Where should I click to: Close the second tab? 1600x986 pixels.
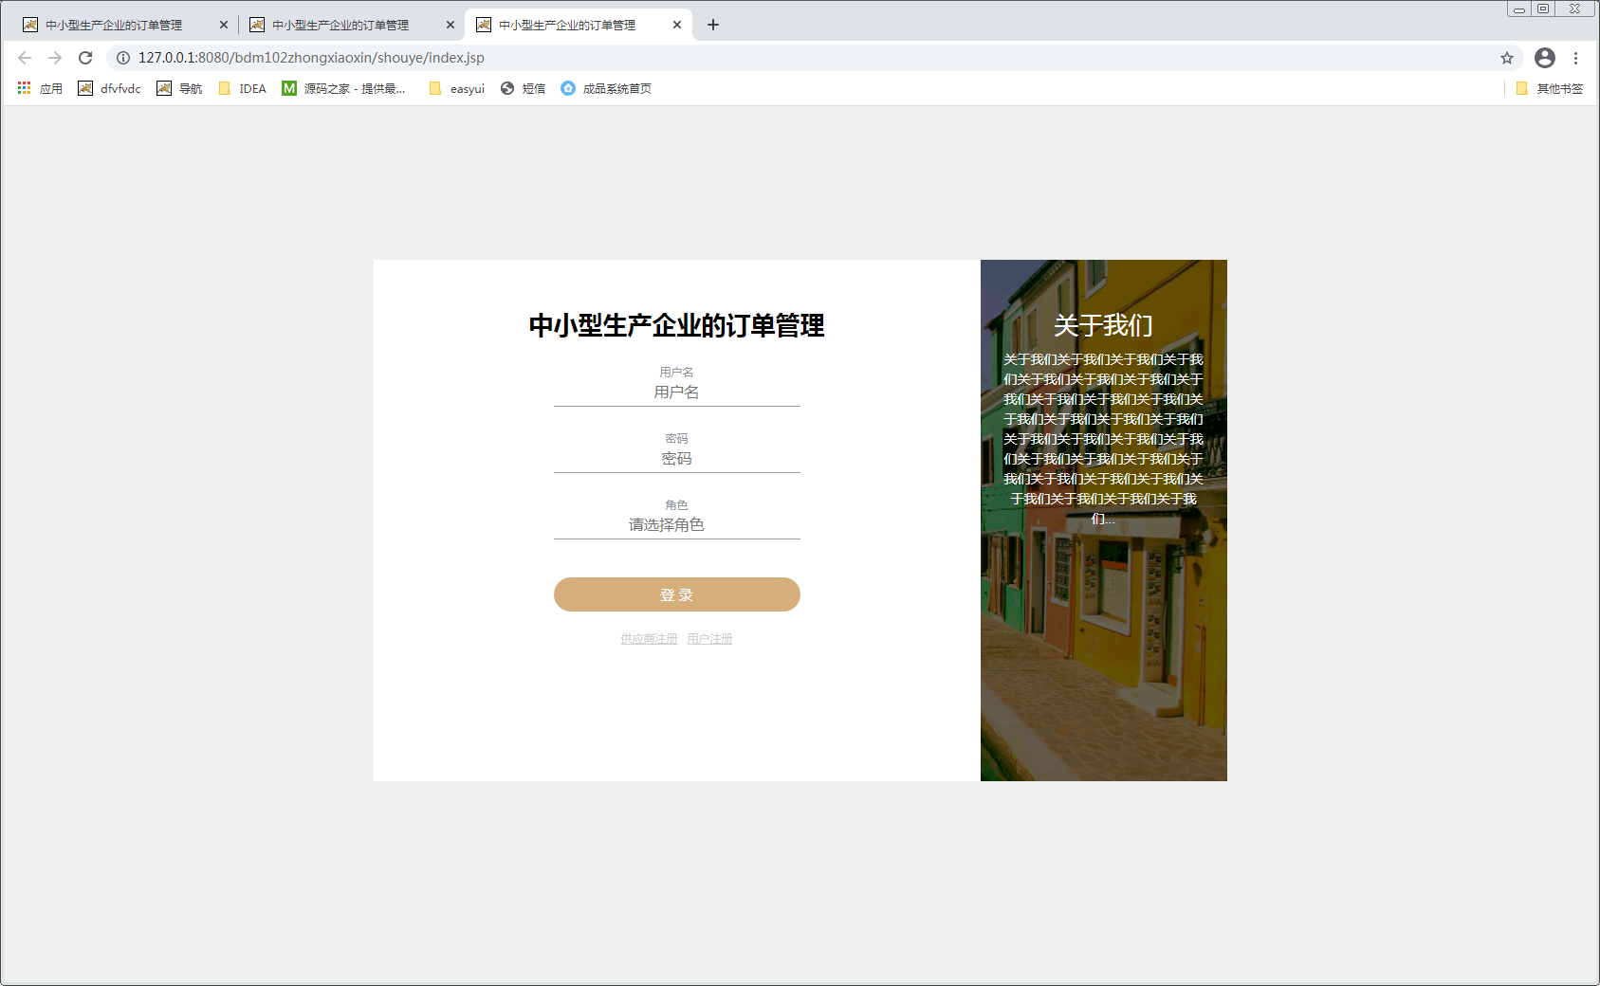pyautogui.click(x=451, y=25)
